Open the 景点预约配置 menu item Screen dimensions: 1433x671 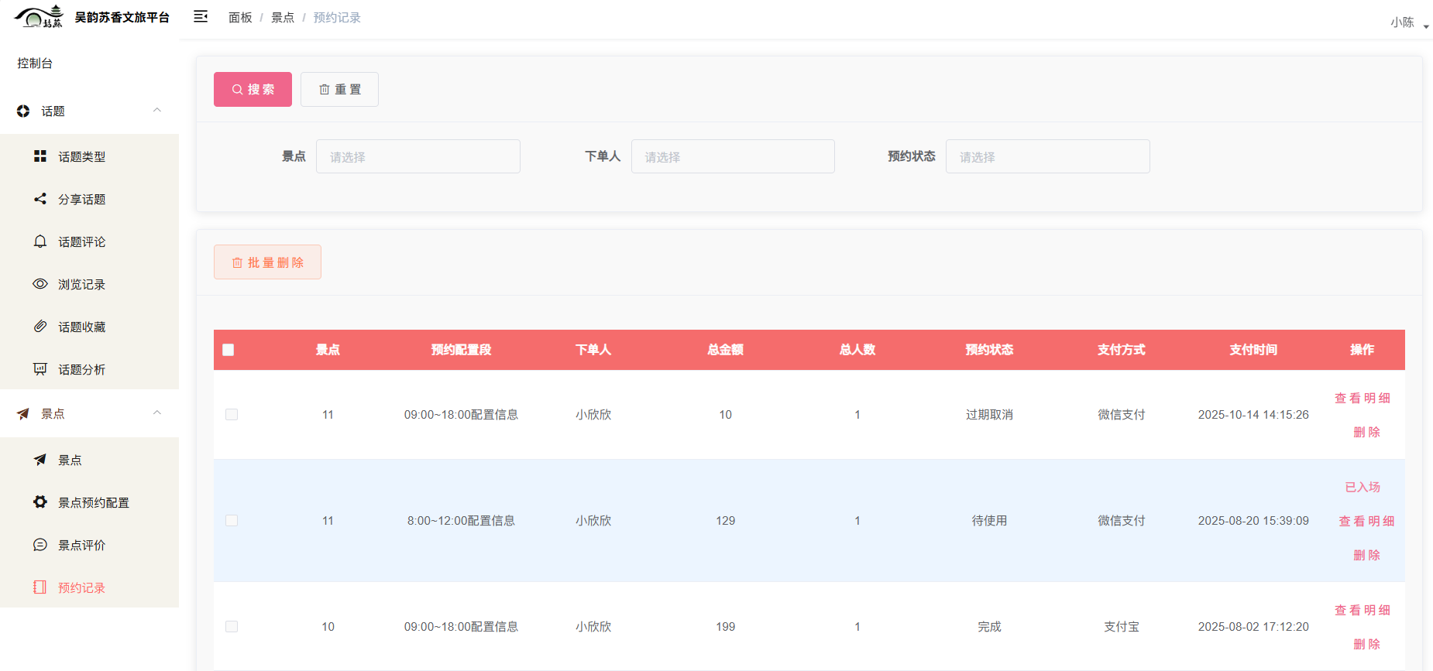pyautogui.click(x=89, y=502)
